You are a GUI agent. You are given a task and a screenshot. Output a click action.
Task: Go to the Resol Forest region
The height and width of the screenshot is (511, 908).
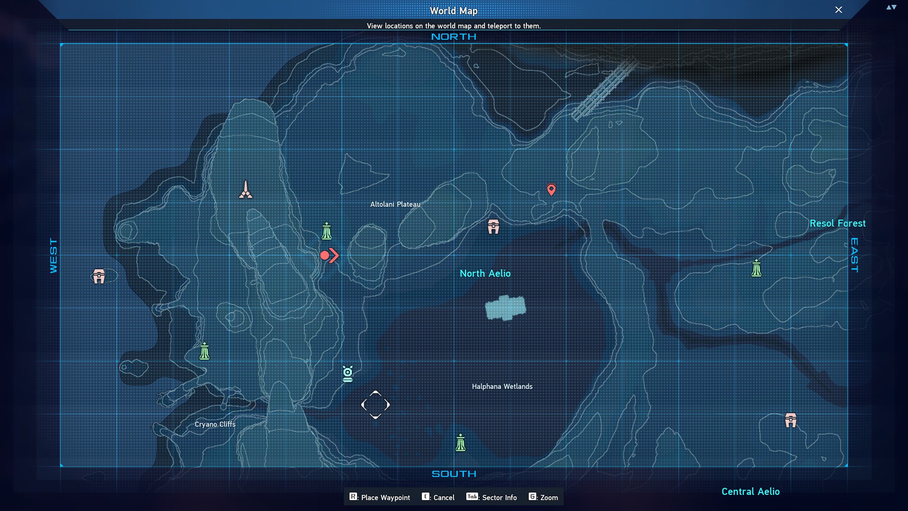click(x=837, y=223)
